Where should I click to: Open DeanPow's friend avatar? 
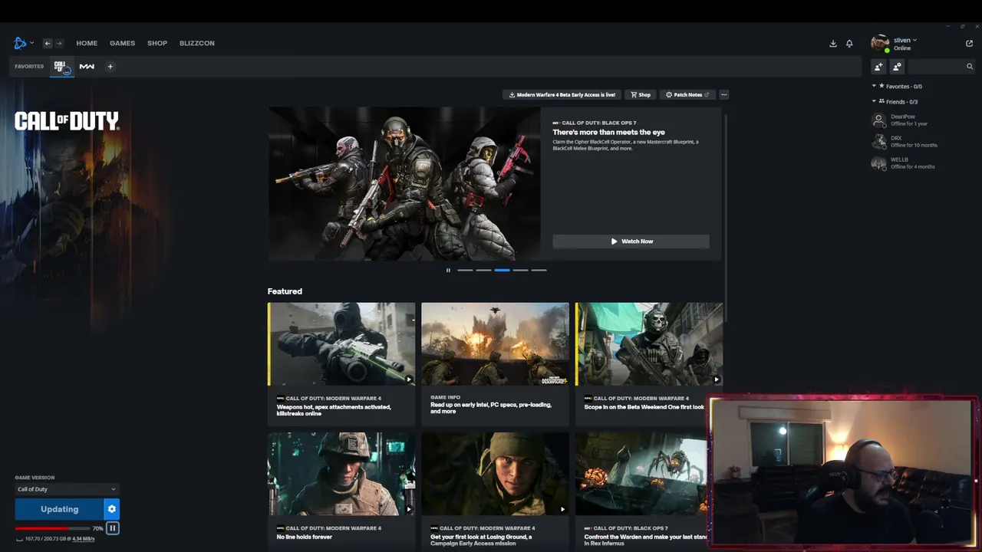click(879, 120)
